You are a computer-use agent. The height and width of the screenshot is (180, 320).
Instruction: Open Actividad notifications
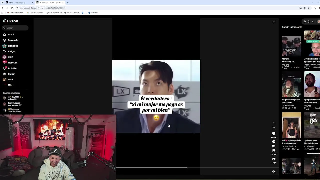[x=10, y=68]
